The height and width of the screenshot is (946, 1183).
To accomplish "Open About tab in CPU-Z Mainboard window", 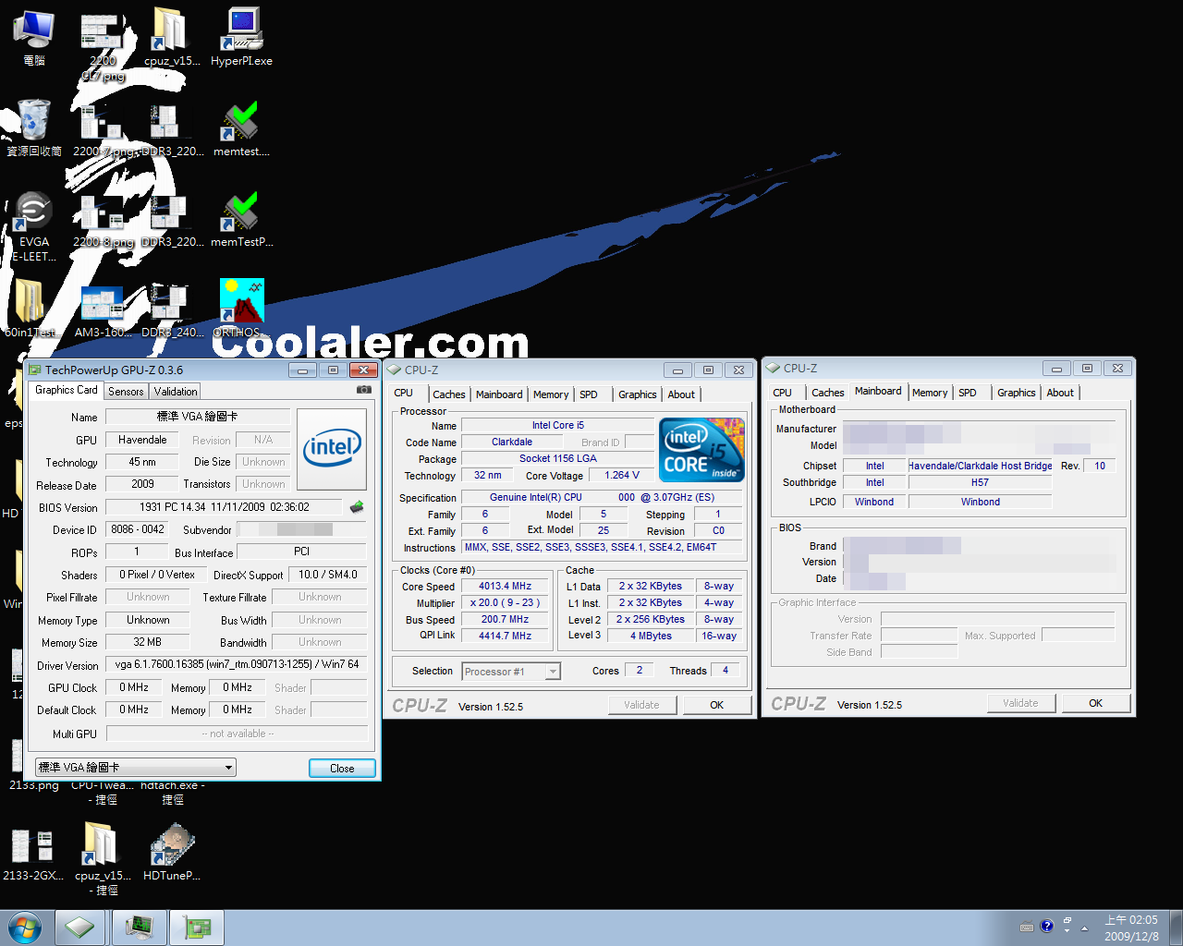I will (1060, 393).
